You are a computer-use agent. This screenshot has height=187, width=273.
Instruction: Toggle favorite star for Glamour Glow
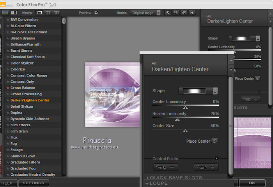[x=8, y=156]
